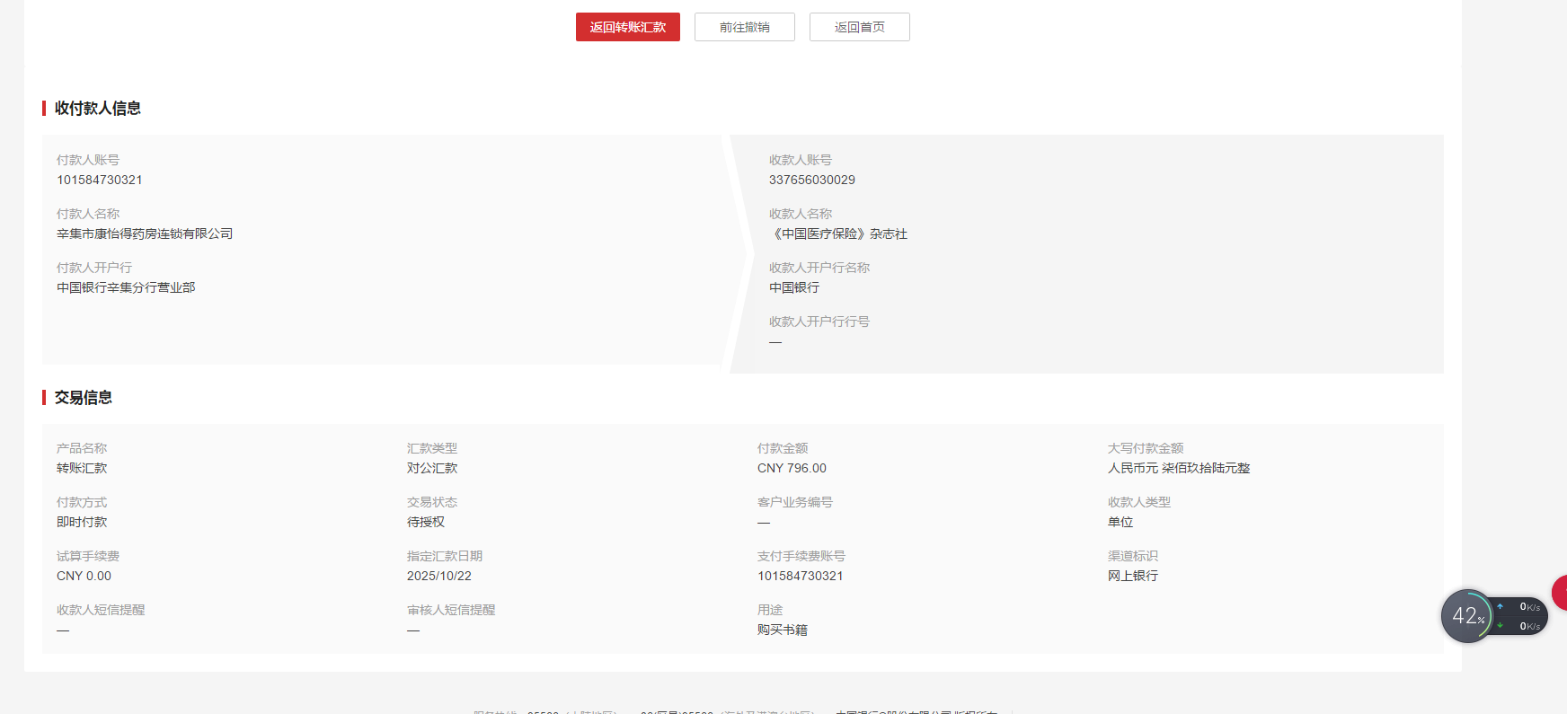Click the channel value 网上银行
Screen dimensions: 1567x714
[x=1132, y=576]
